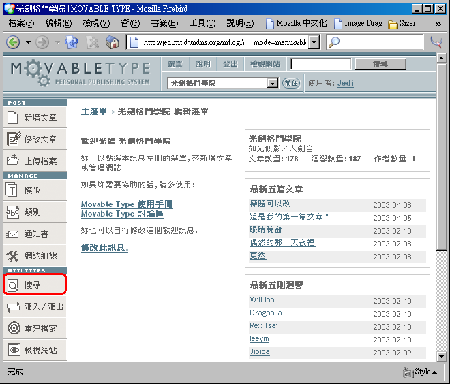Image resolution: width=450 pixels, height=384 pixels.
Task: Click the browser Back arrow button
Action: (13, 42)
